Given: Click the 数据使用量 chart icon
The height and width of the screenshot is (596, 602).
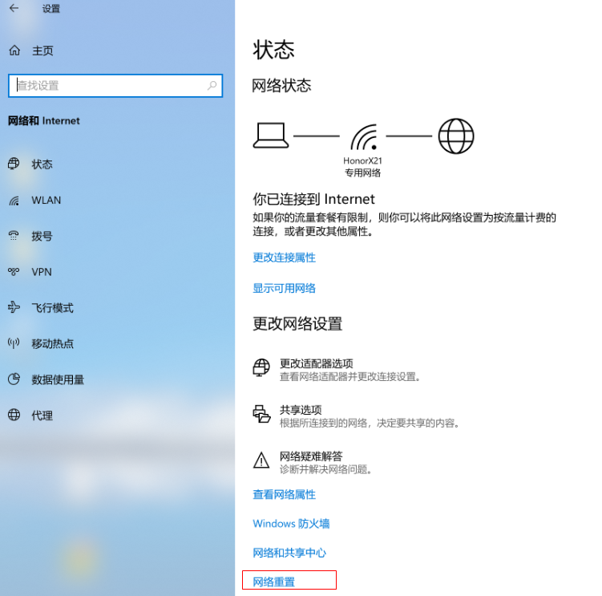Looking at the screenshot, I should coord(14,379).
